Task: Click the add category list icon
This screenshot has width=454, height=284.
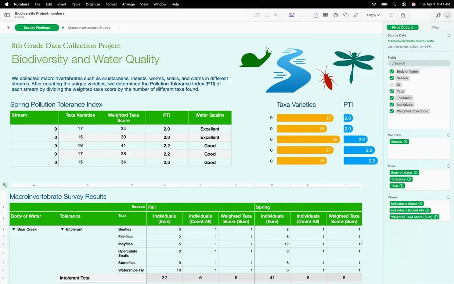Action: tap(267, 15)
